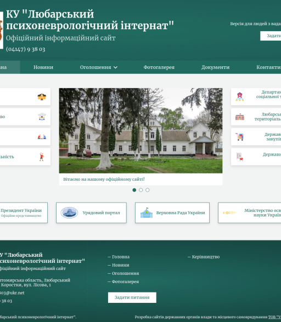Select the second slider dot
The height and width of the screenshot is (322, 281).
pos(141,190)
